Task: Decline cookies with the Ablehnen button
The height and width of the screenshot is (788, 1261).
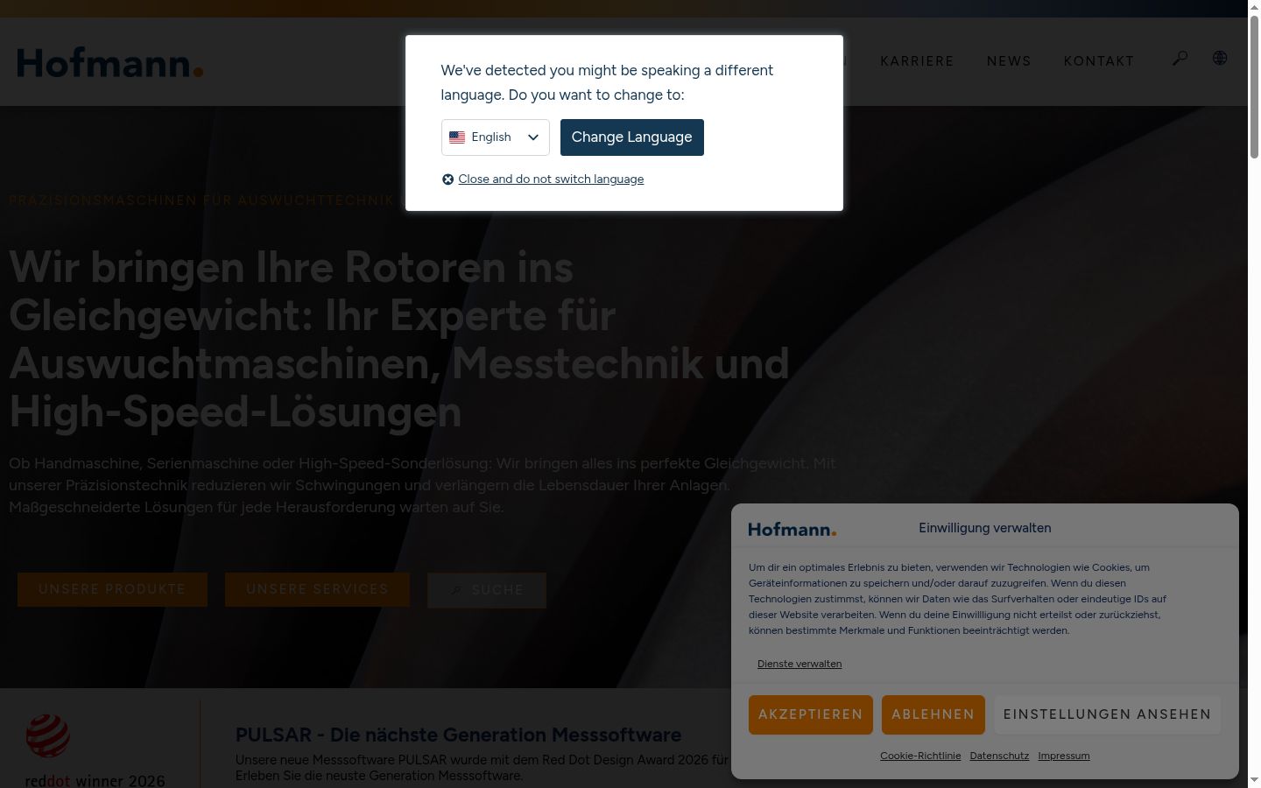Action: 933,714
